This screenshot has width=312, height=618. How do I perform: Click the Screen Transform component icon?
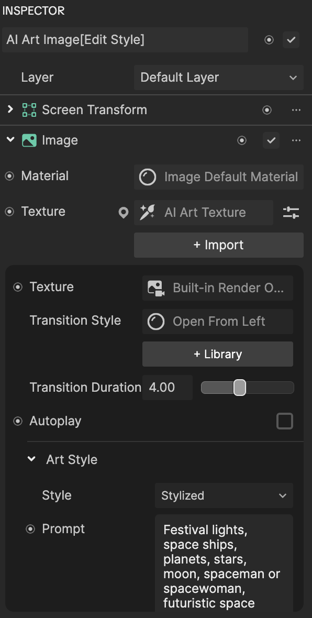click(x=29, y=110)
